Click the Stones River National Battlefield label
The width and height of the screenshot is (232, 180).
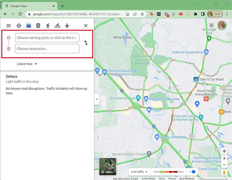pyautogui.click(x=142, y=60)
